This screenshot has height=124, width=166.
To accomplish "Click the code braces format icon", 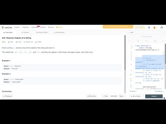I will coord(138,41).
